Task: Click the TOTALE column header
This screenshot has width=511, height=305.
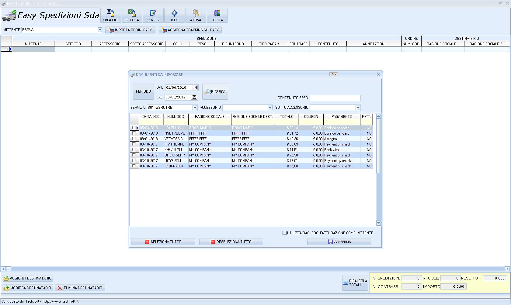Action: tap(286, 117)
